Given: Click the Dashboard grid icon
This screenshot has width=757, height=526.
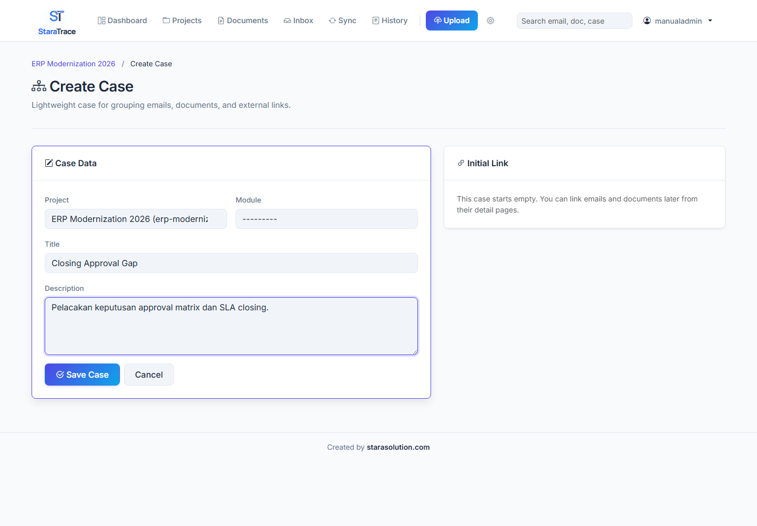Looking at the screenshot, I should 101,21.
